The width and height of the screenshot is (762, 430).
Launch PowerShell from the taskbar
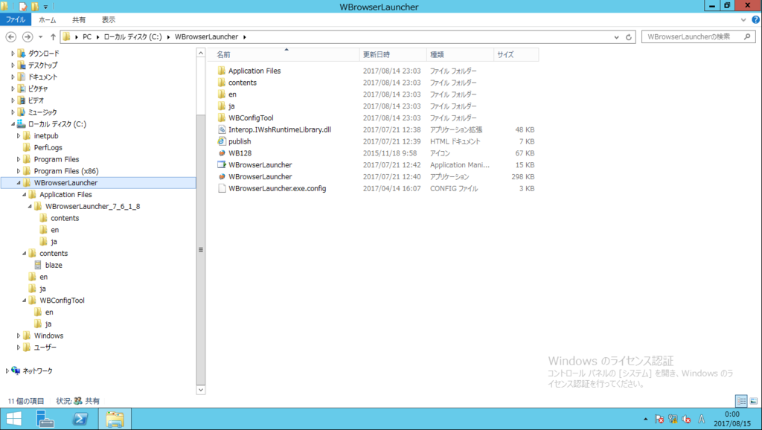[80, 419]
